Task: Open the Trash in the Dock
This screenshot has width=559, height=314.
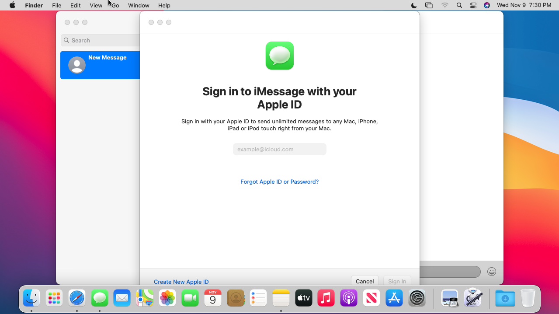Action: point(528,298)
